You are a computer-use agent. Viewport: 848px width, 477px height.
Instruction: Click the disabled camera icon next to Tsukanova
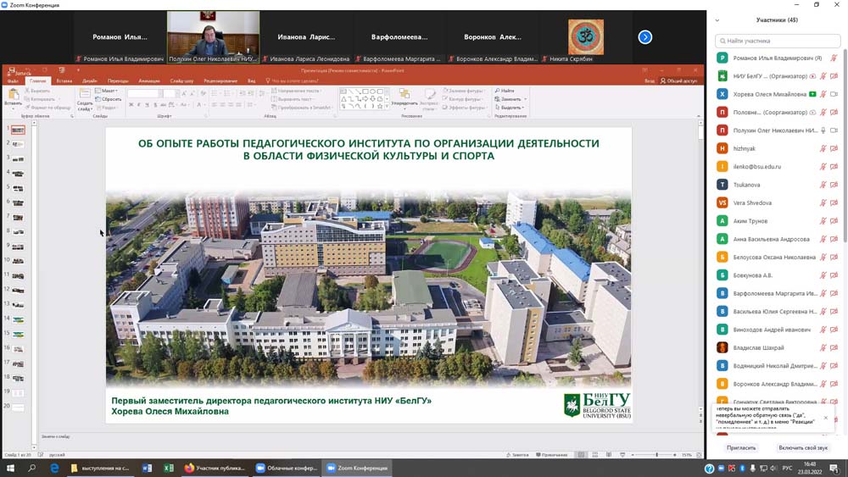(x=834, y=185)
